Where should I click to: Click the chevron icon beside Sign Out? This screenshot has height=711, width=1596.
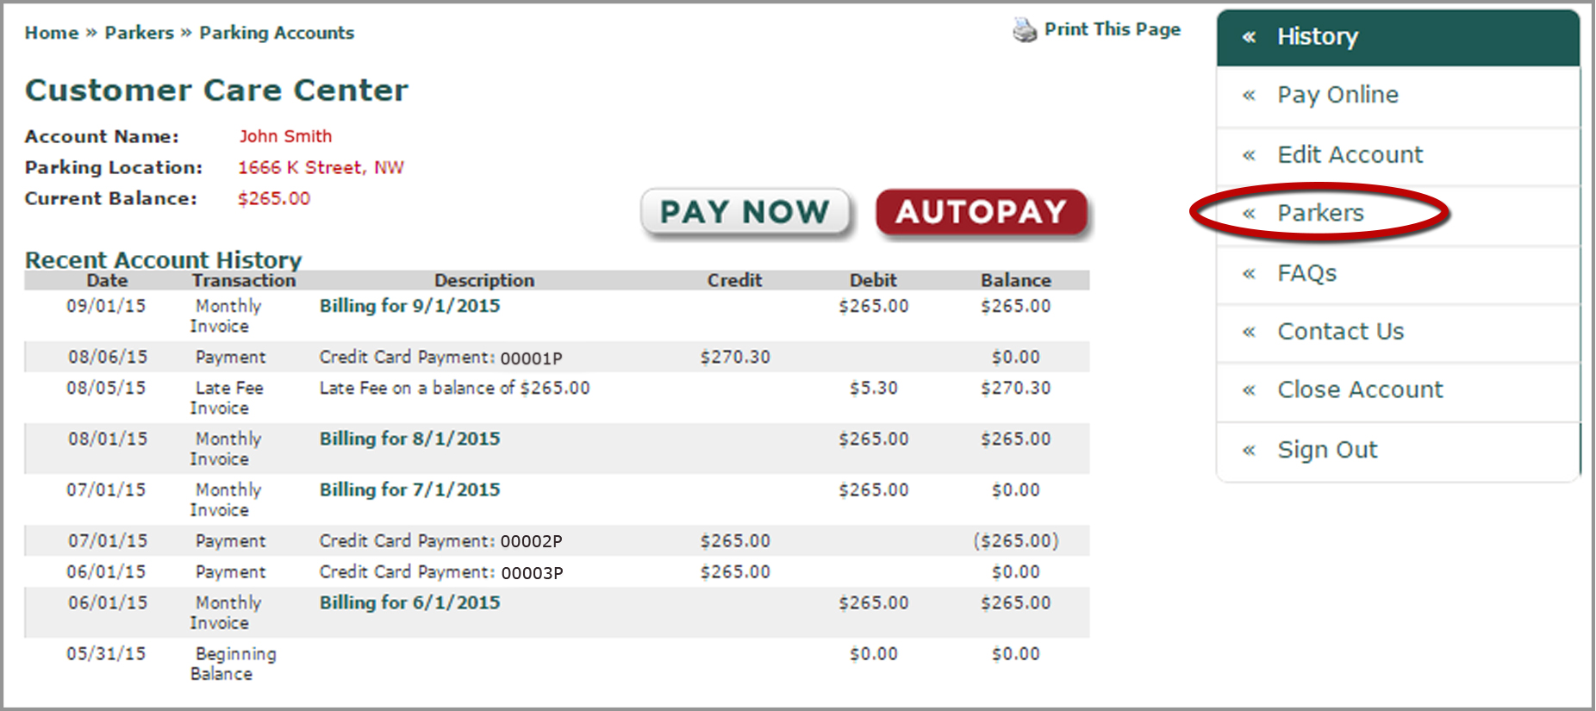(x=1249, y=450)
